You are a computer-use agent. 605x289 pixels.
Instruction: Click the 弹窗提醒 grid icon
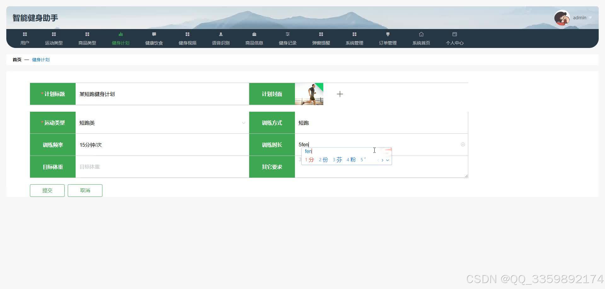[321, 34]
